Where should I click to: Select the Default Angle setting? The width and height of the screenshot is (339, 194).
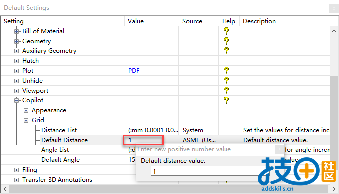[60, 160]
